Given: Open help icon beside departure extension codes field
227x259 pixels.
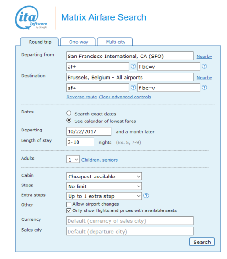Looking at the screenshot, I should pyautogui.click(x=204, y=66).
